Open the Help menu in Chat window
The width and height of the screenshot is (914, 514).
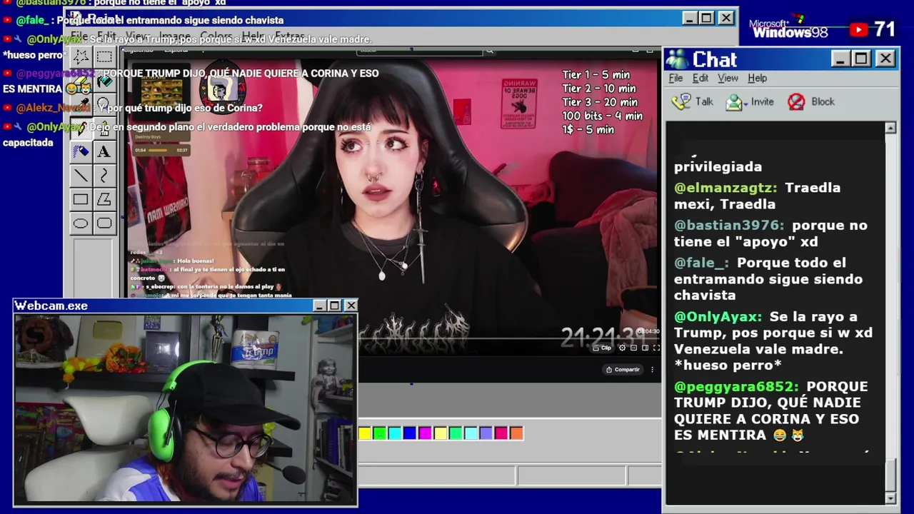click(757, 78)
